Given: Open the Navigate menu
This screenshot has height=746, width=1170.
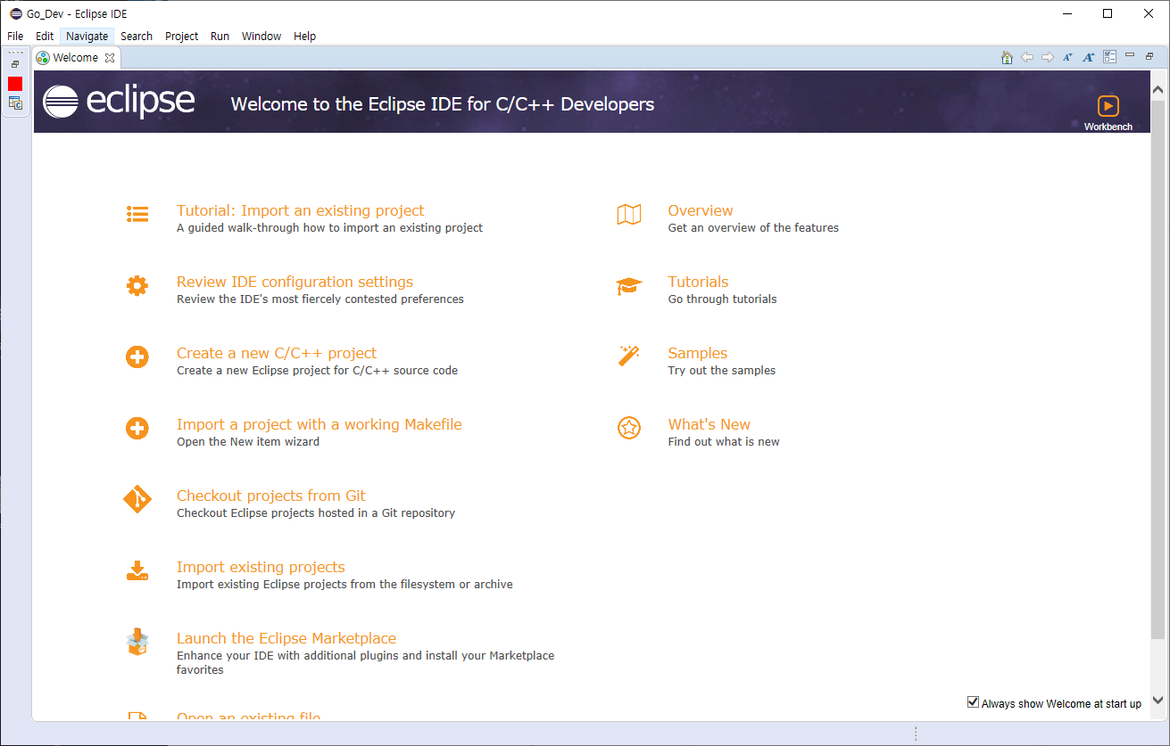Looking at the screenshot, I should click(x=87, y=37).
